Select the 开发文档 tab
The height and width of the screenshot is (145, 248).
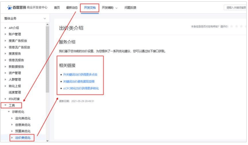(x=90, y=7)
